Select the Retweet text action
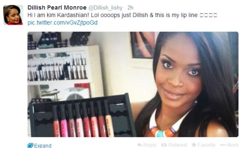The width and height of the screenshot is (241, 148). [x=178, y=145]
